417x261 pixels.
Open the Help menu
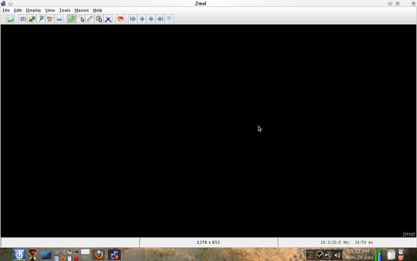click(x=97, y=10)
